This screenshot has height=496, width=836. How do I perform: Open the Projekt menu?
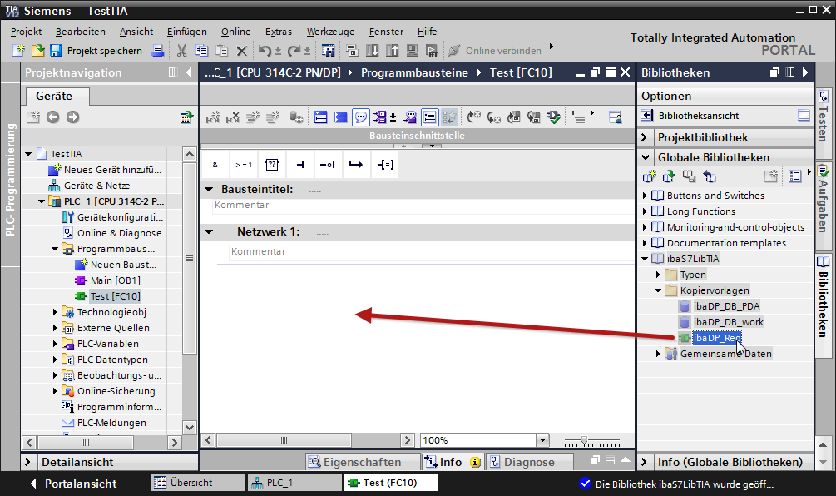click(26, 32)
